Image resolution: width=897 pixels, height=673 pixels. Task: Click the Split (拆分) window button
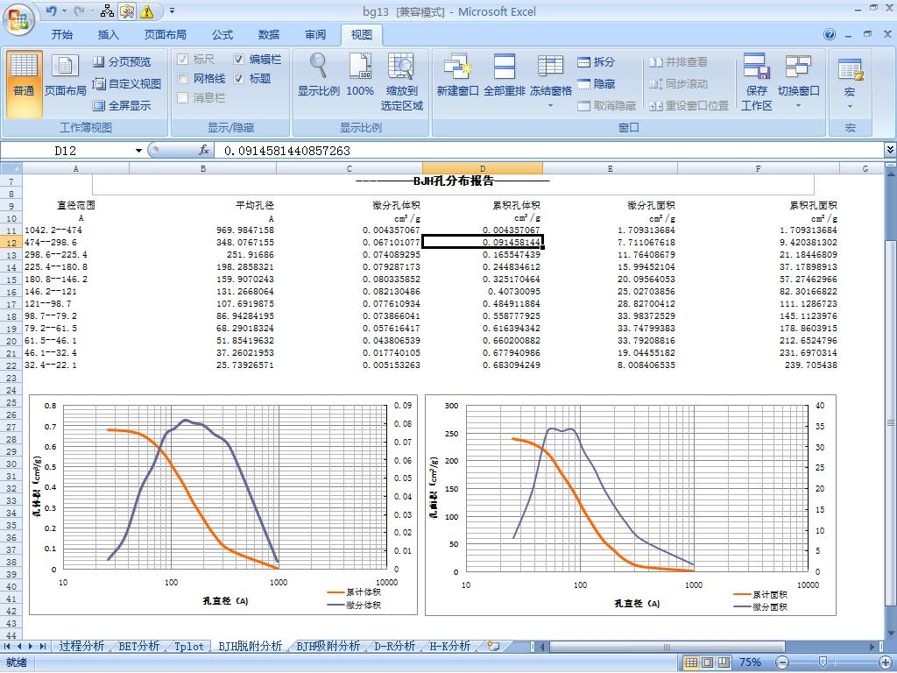596,62
